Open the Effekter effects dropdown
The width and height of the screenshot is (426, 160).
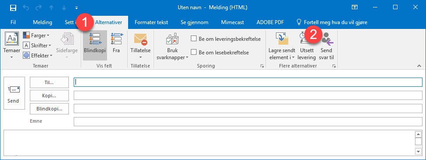(x=37, y=55)
